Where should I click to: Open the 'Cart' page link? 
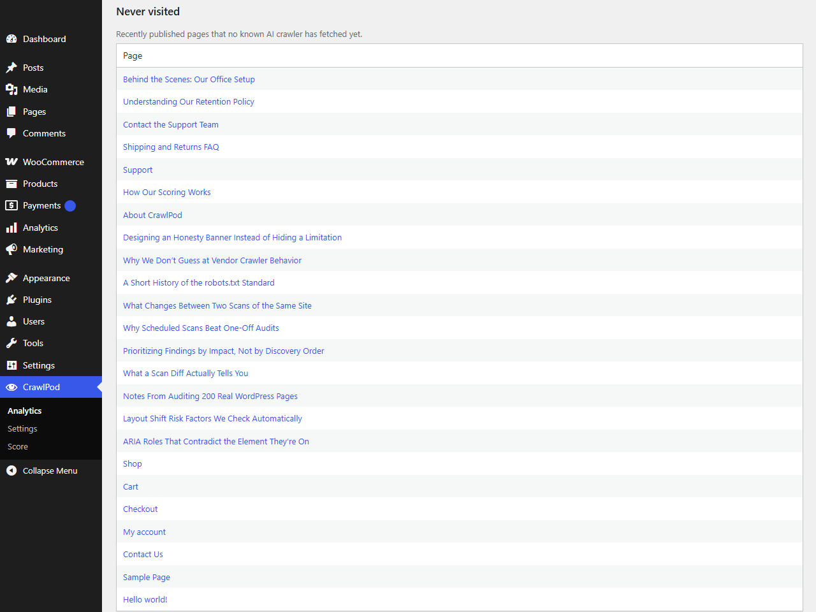coord(131,486)
